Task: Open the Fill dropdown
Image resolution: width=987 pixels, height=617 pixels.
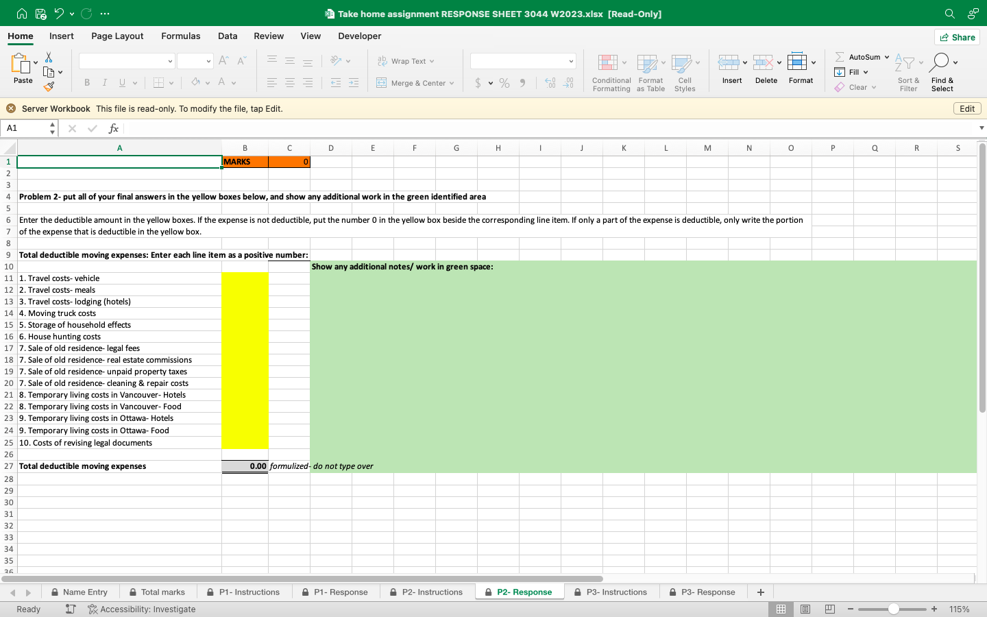Action: [852, 72]
